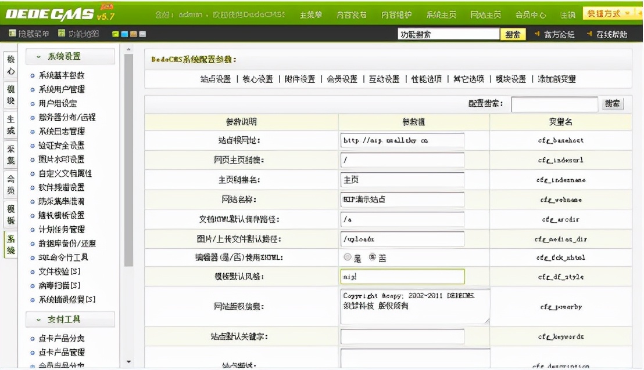Image resolution: width=644 pixels, height=370 pixels.
Task: Switch to the 附件设置 config tab
Action: 300,79
